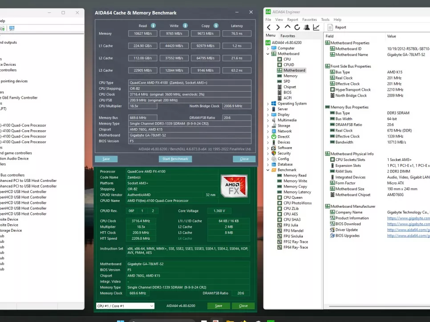Open the BIOS Download link
Image resolution: width=430 pixels, height=322 pixels.
coord(408,224)
